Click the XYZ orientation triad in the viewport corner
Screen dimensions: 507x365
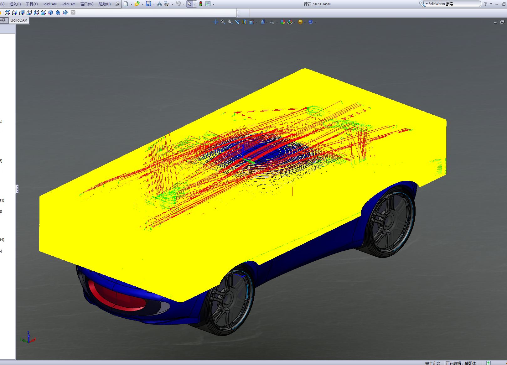(28, 337)
